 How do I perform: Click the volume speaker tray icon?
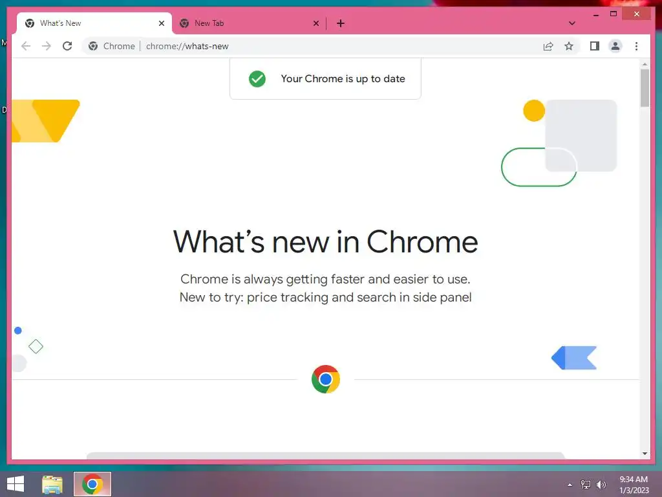click(x=601, y=485)
